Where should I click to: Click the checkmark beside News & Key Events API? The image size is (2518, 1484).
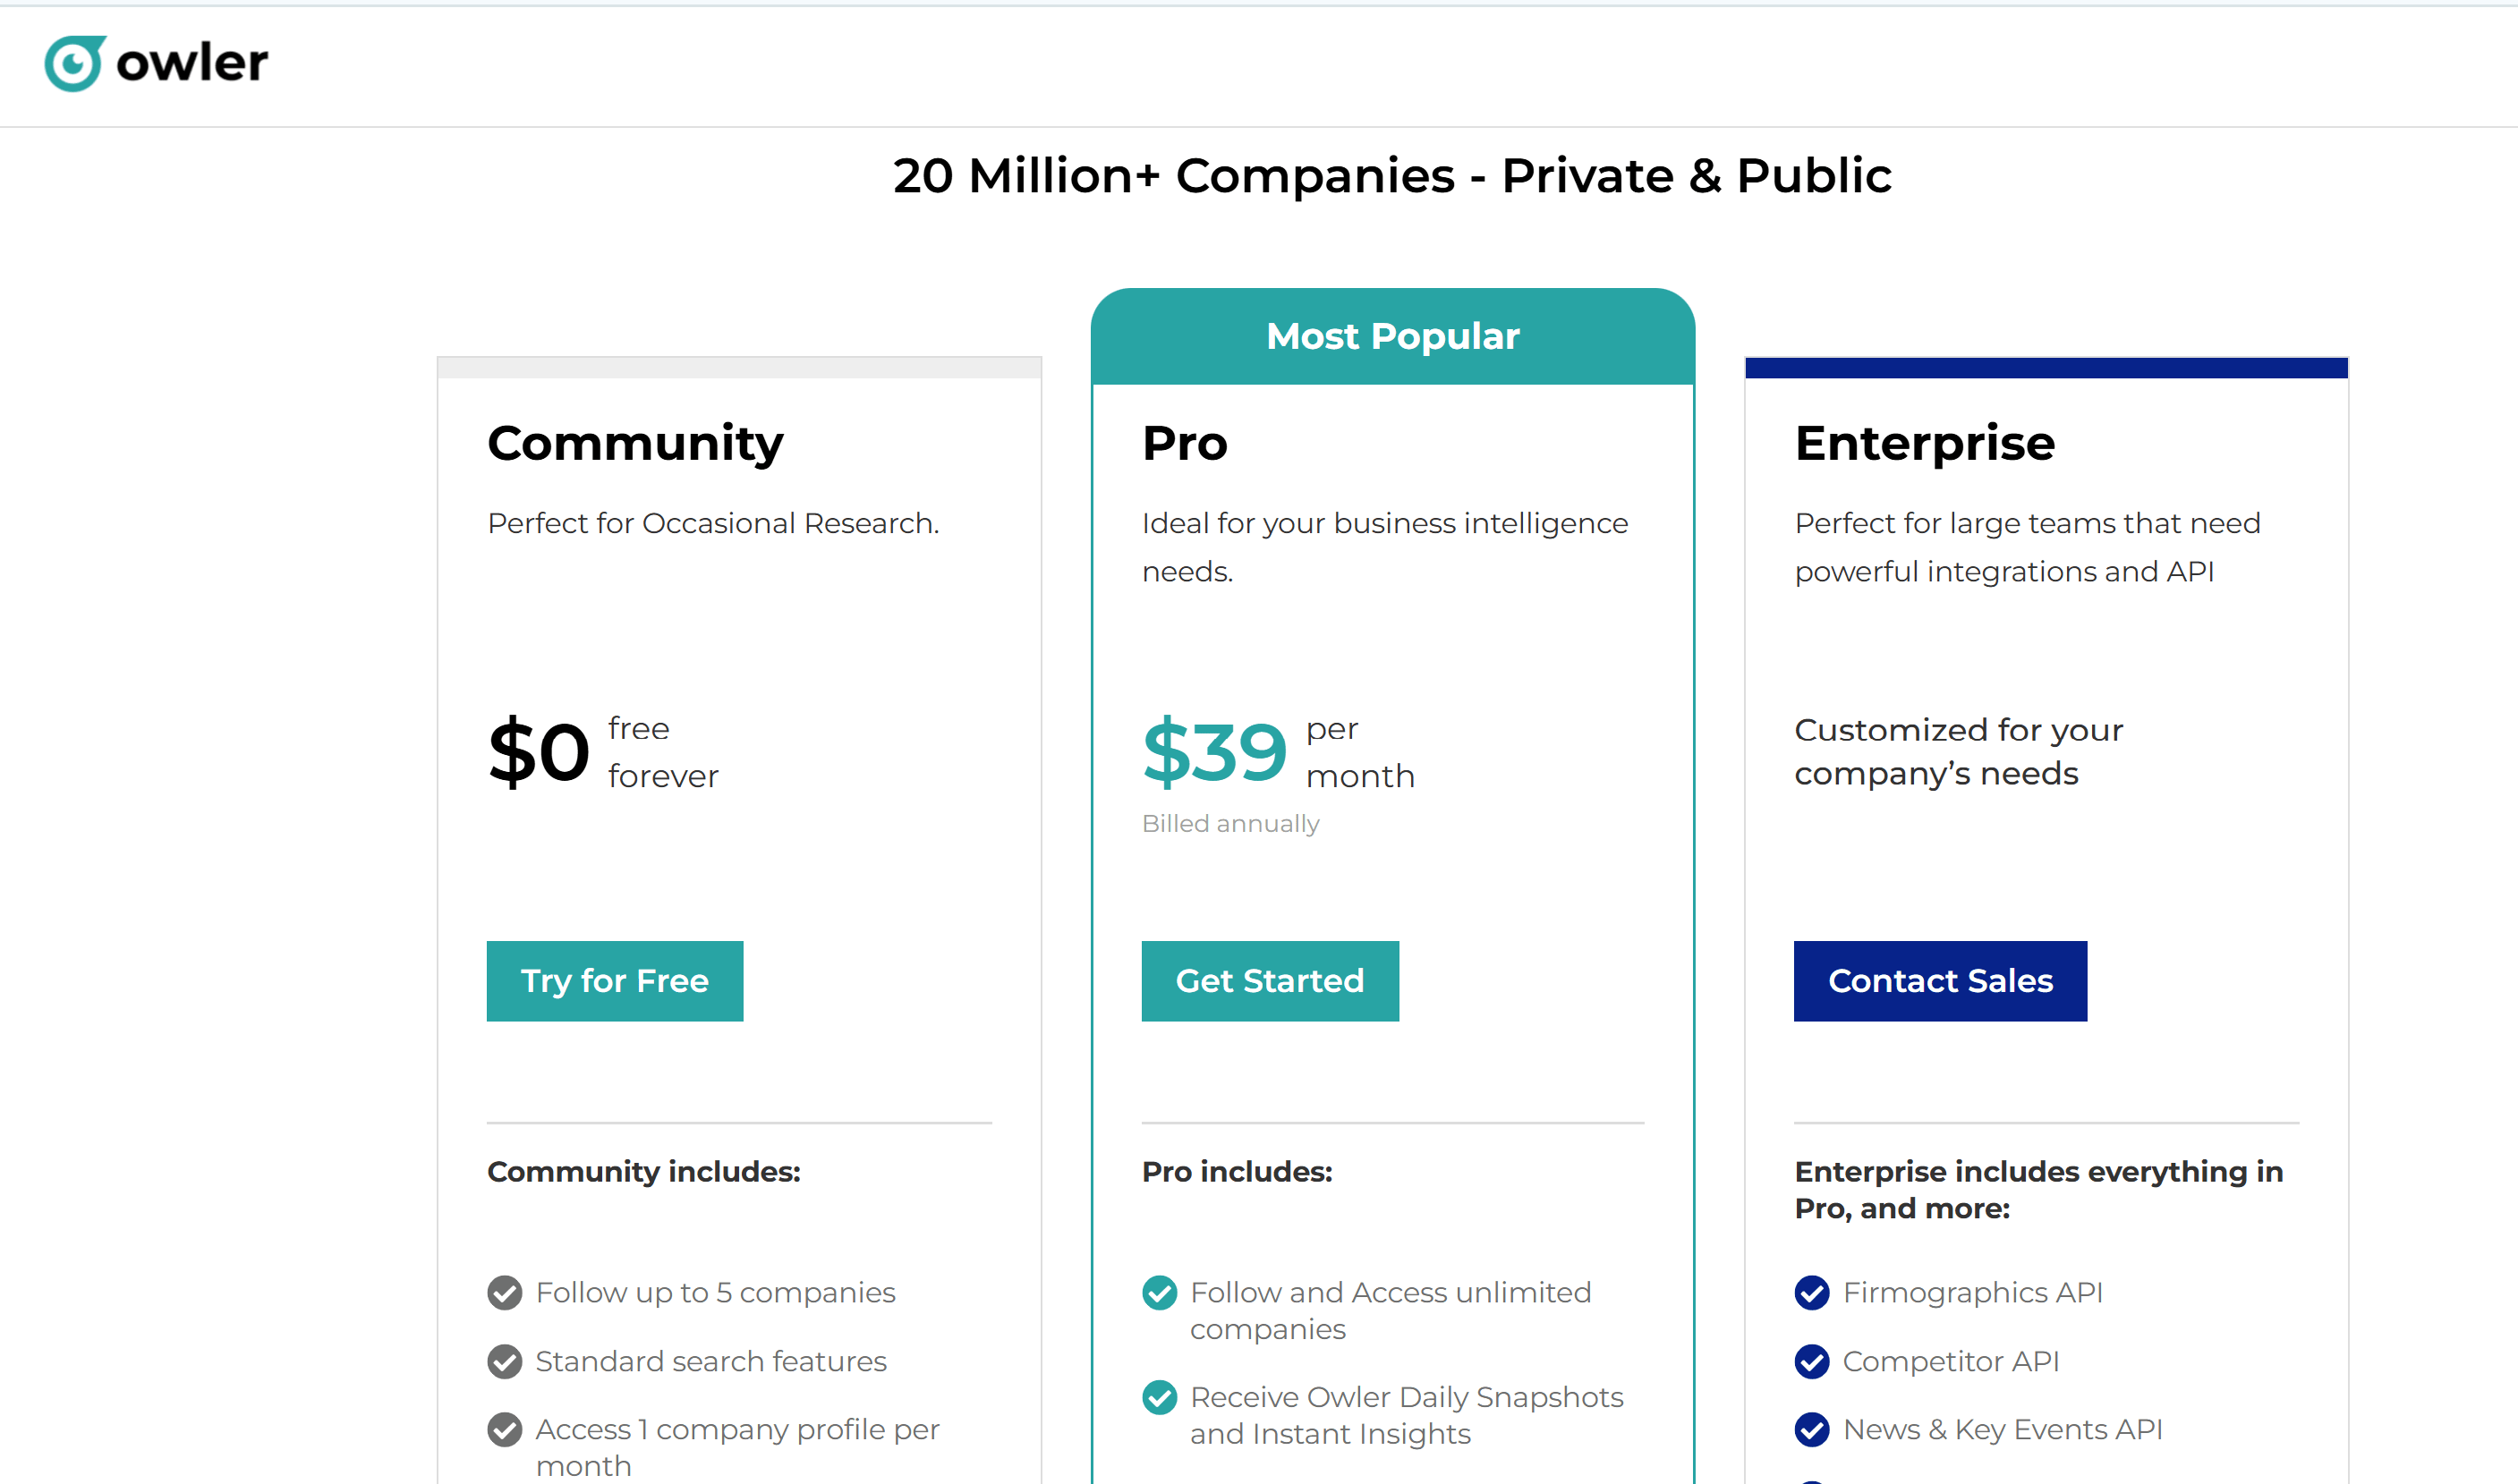1811,1430
